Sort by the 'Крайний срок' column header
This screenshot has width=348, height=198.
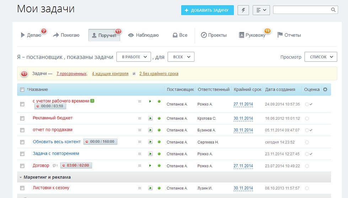coord(247,90)
